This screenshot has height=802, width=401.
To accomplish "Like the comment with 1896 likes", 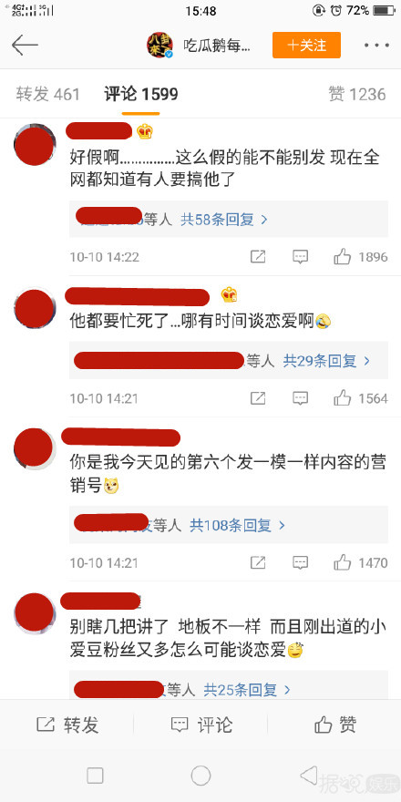I will [342, 256].
